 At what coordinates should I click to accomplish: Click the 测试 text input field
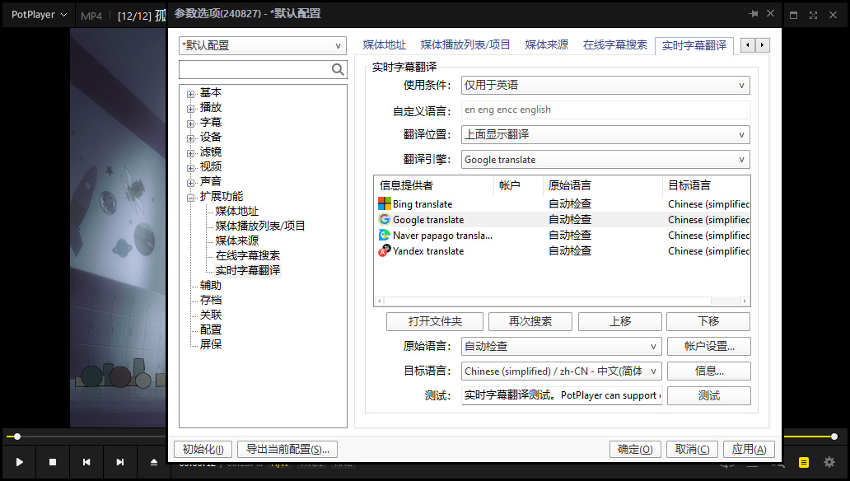pos(562,395)
